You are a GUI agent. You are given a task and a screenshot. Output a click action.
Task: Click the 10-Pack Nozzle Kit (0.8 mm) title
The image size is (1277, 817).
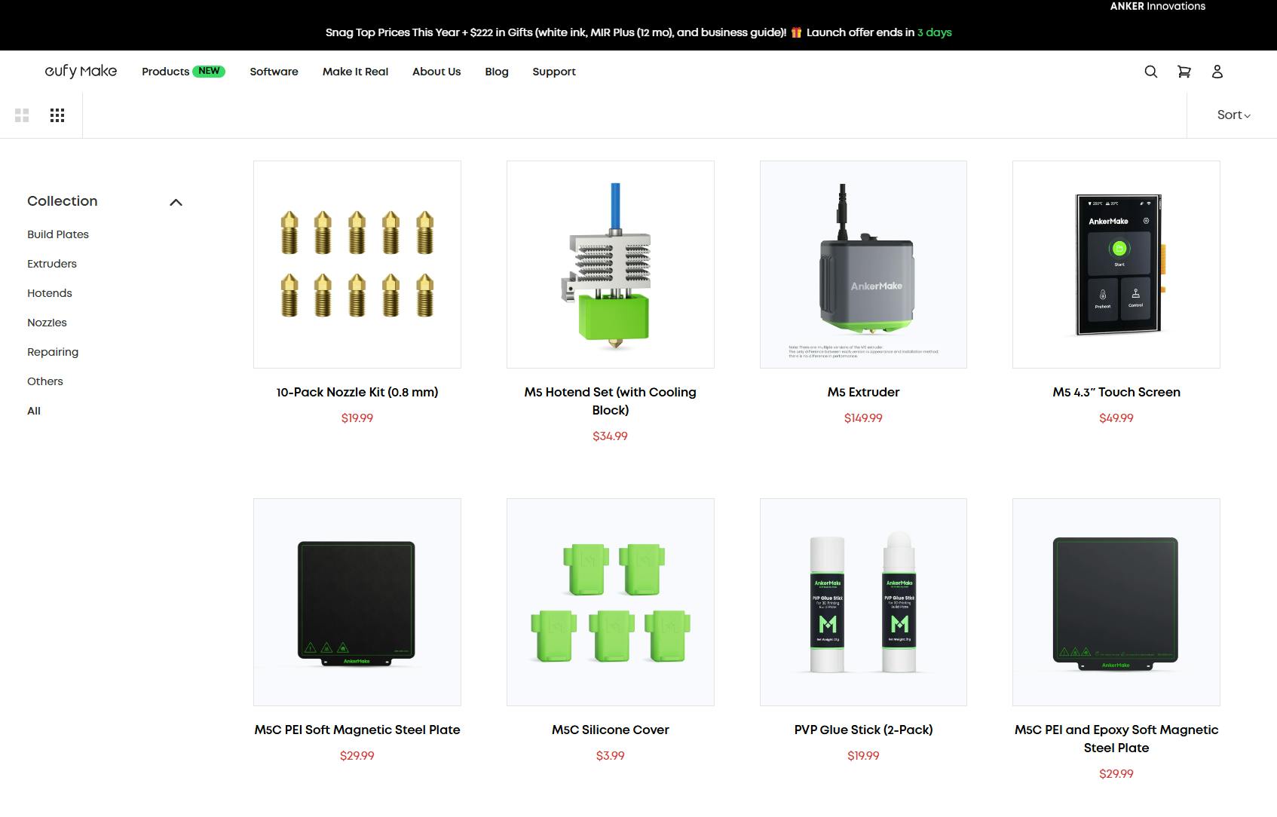(x=357, y=392)
